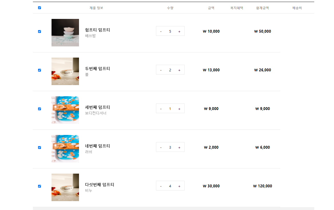The image size is (334, 210).
Task: Select the quantity field showing 3
Action: (x=170, y=147)
